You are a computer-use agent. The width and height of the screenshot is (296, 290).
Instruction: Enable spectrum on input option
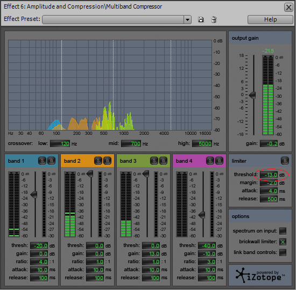[x=283, y=231]
